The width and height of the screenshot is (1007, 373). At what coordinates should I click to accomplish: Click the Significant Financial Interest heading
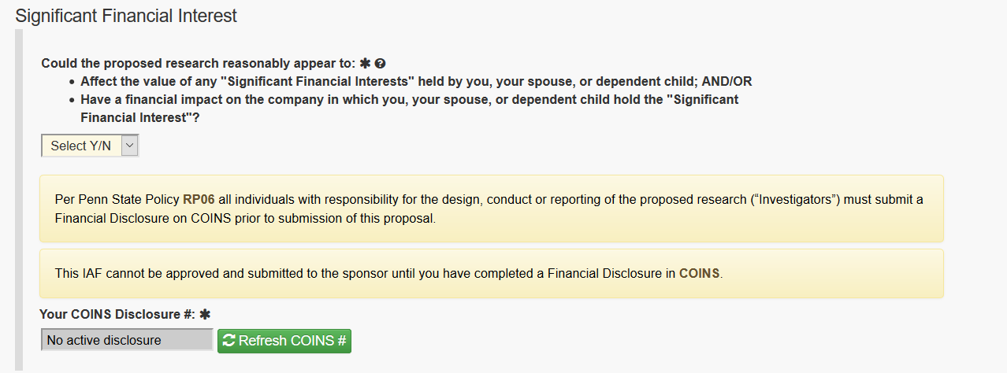pos(126,16)
